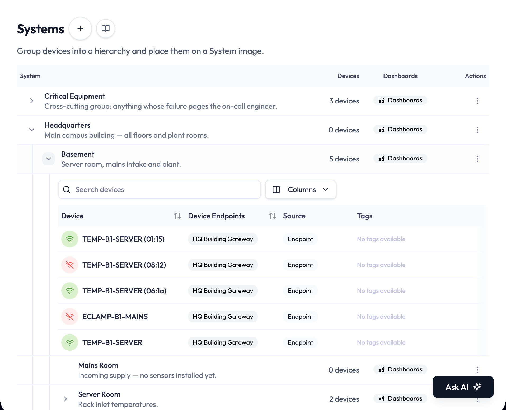Click HQ Building Gateway chip for ECLAMP-B1-MAINS
This screenshot has width=506, height=410.
223,317
